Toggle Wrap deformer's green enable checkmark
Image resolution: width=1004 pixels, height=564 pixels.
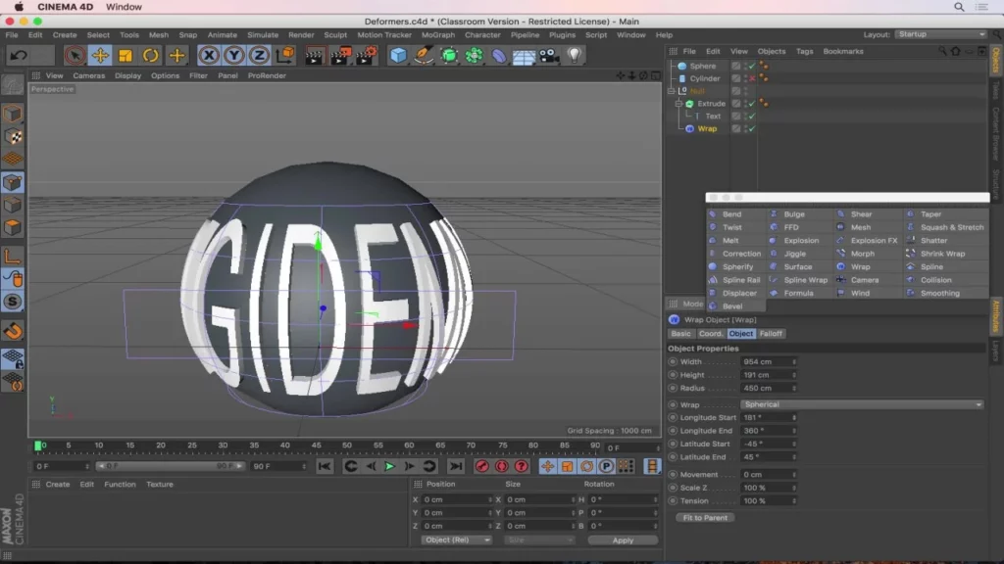[x=752, y=128]
